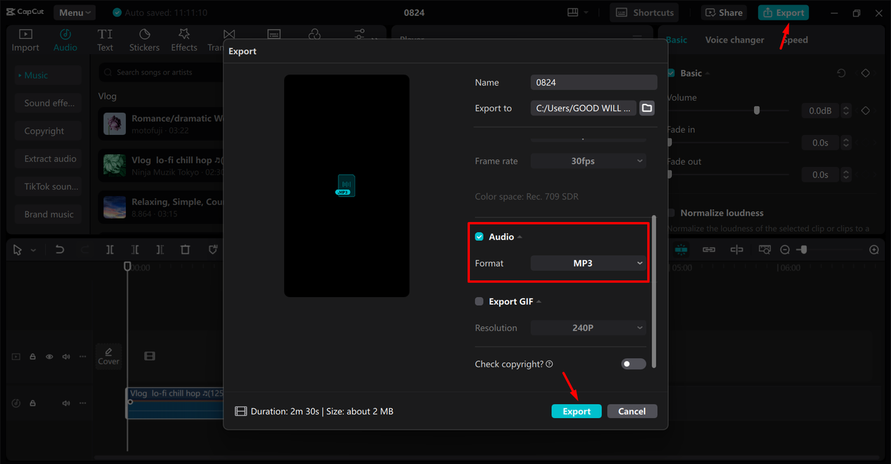Click the timeline zoom out minus icon

tap(784, 249)
